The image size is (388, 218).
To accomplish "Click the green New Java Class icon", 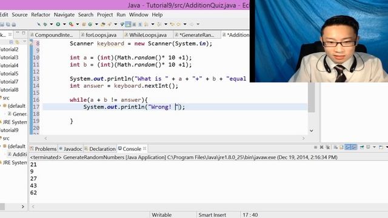I will pyautogui.click(x=90, y=24).
